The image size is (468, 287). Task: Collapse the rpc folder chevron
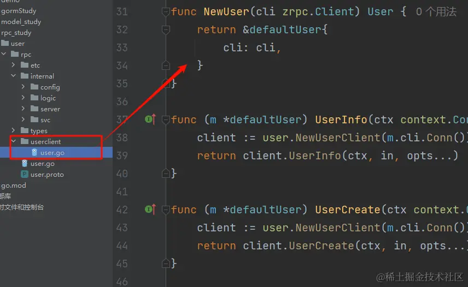point(4,54)
